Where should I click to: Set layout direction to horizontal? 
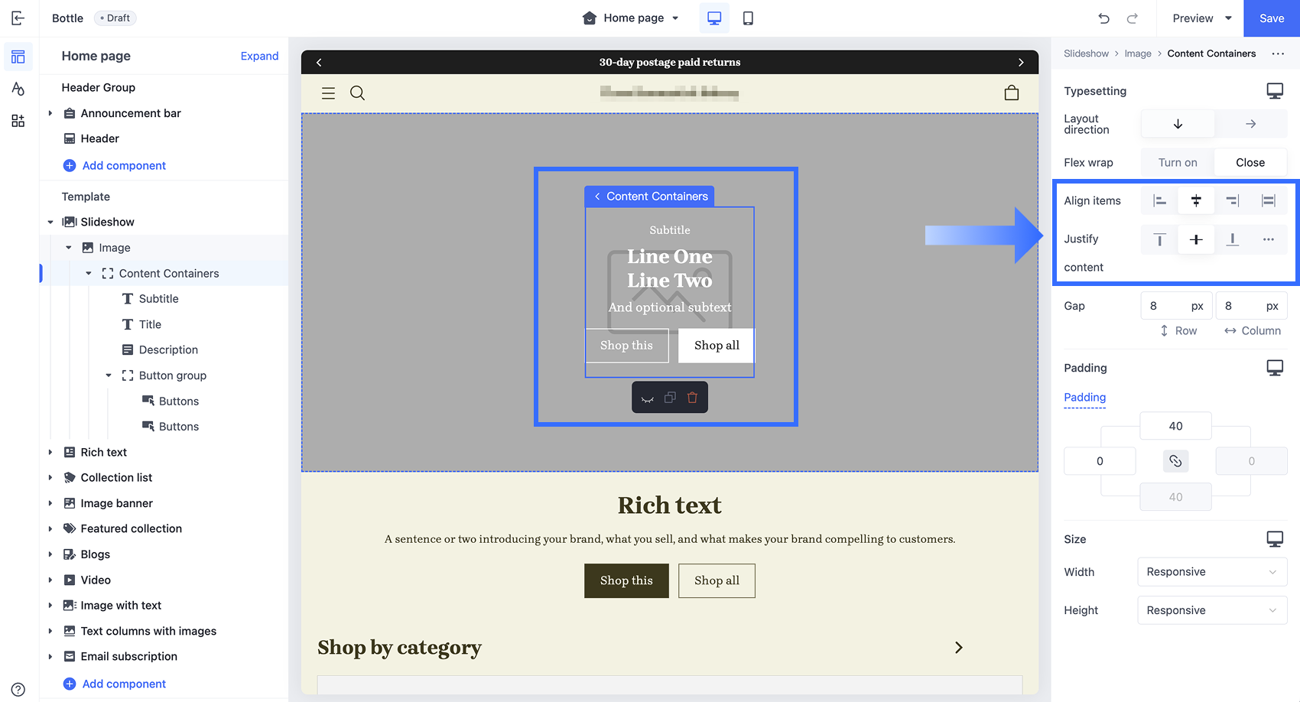point(1250,124)
